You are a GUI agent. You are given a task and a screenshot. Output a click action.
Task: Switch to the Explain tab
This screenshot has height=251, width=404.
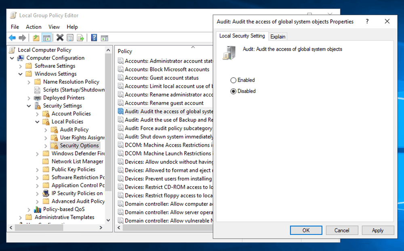click(x=278, y=37)
